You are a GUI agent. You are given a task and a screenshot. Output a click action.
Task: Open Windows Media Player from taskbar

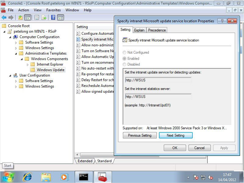pos(64,177)
